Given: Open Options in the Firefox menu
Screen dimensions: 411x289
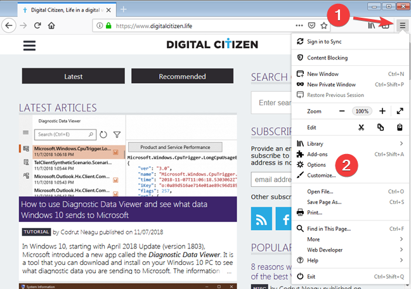Looking at the screenshot, I should pos(350,165).
